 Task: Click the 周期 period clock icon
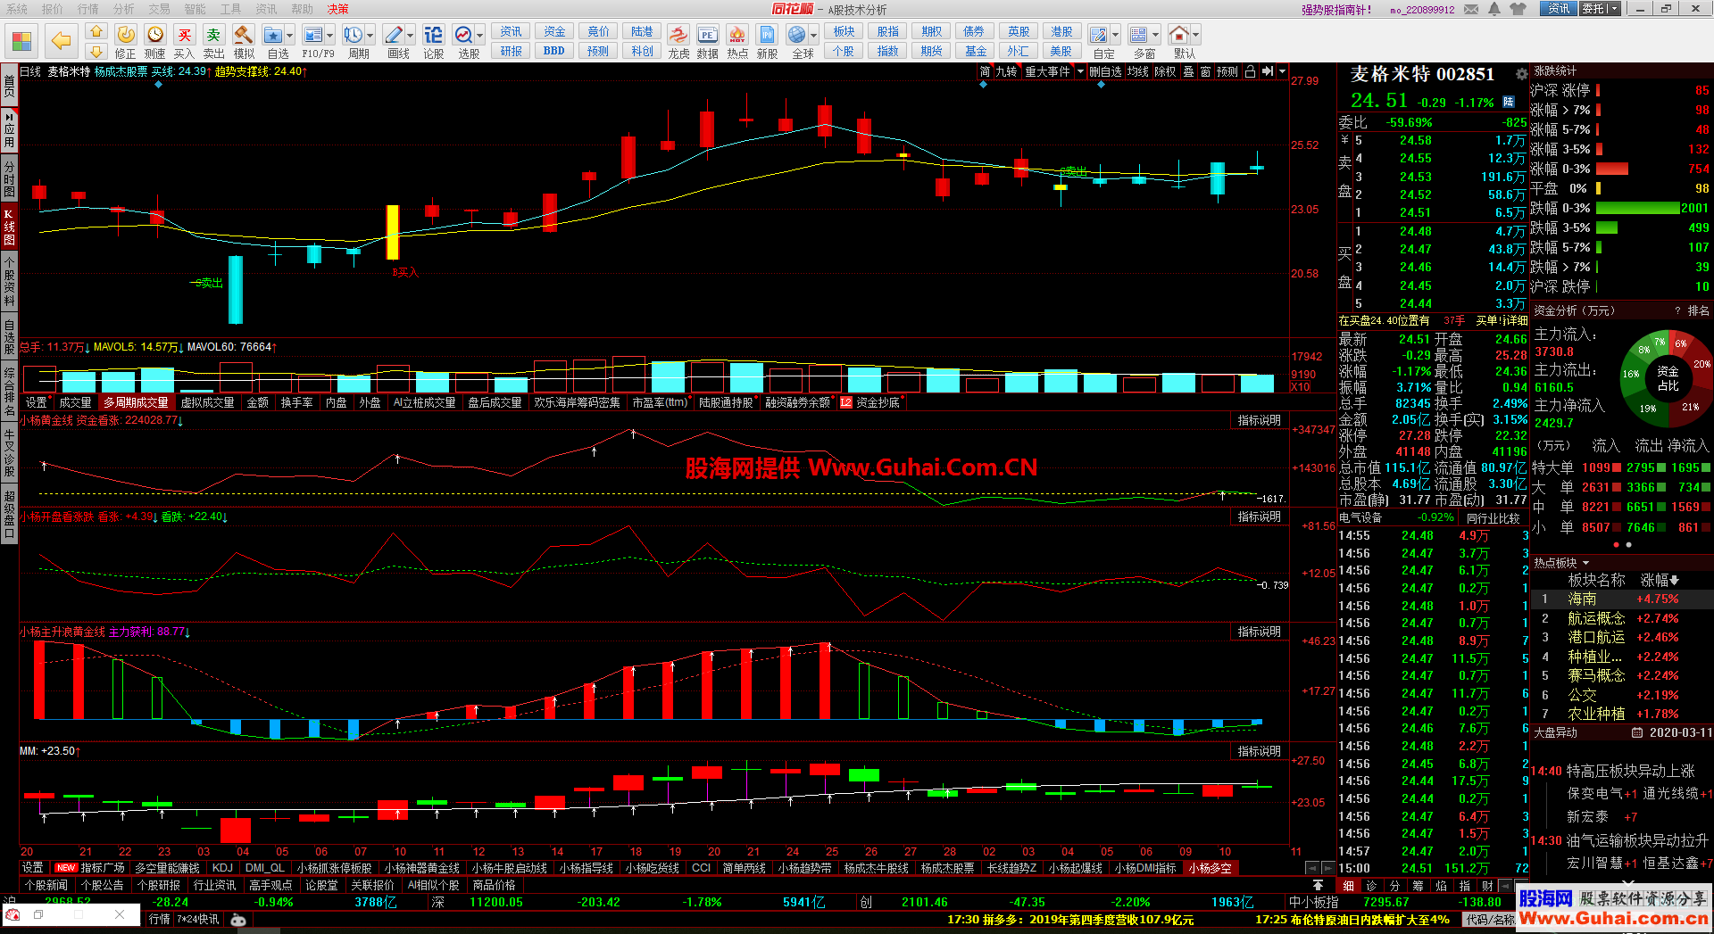click(354, 35)
